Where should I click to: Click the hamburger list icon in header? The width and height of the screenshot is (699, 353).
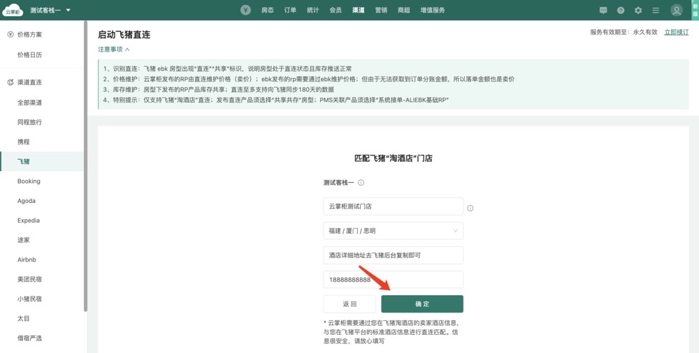point(656,10)
